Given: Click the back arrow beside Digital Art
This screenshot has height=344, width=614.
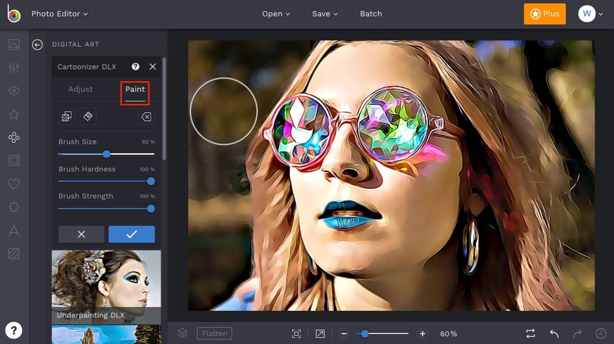Looking at the screenshot, I should point(37,45).
